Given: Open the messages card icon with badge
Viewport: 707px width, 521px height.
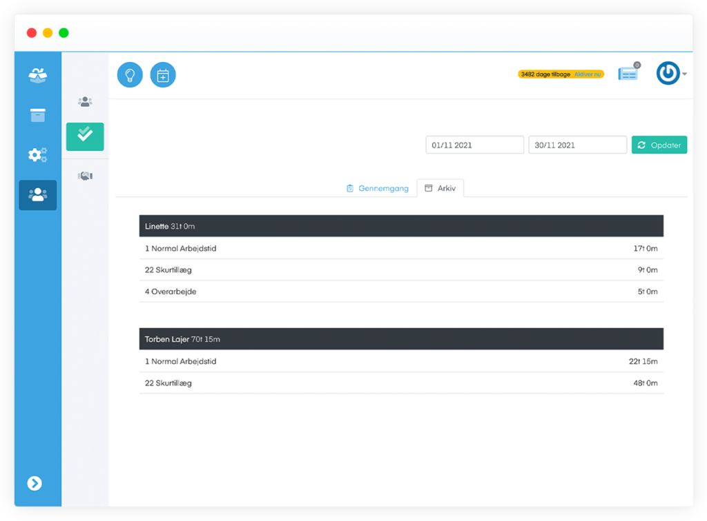Looking at the screenshot, I should pyautogui.click(x=628, y=74).
